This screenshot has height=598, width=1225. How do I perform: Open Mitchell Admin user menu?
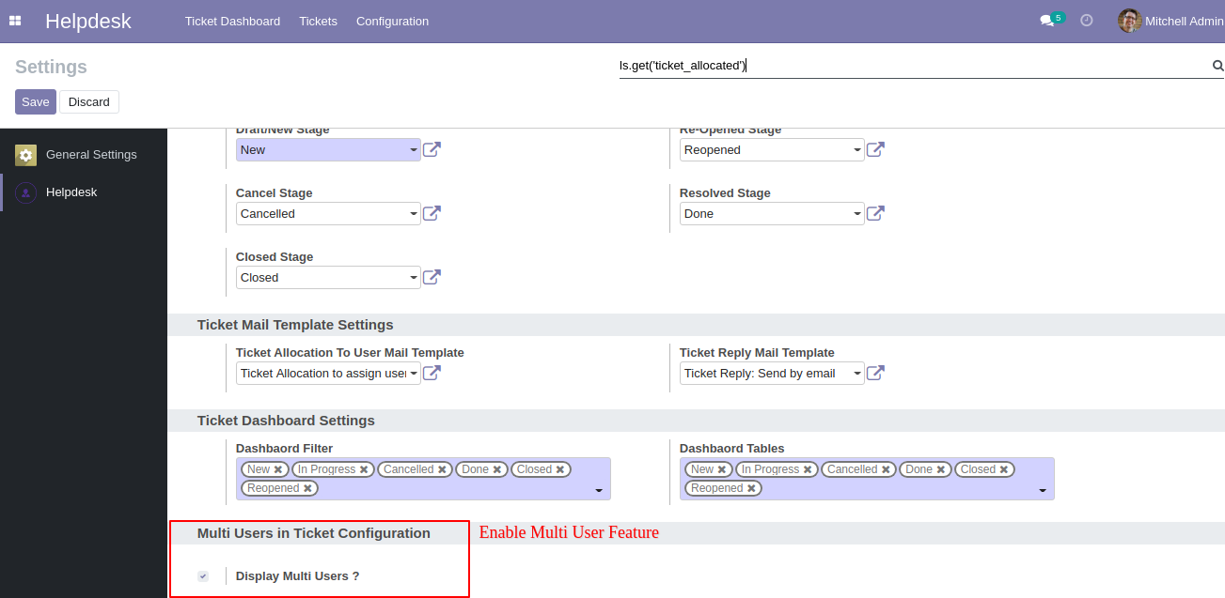click(x=1171, y=21)
